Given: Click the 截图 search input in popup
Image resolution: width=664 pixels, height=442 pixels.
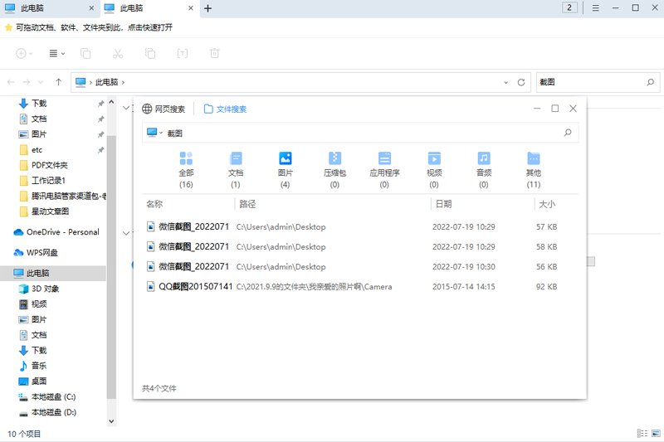Looking at the screenshot, I should click(357, 133).
